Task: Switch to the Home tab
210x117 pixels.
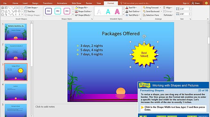Action: coord(15,3)
